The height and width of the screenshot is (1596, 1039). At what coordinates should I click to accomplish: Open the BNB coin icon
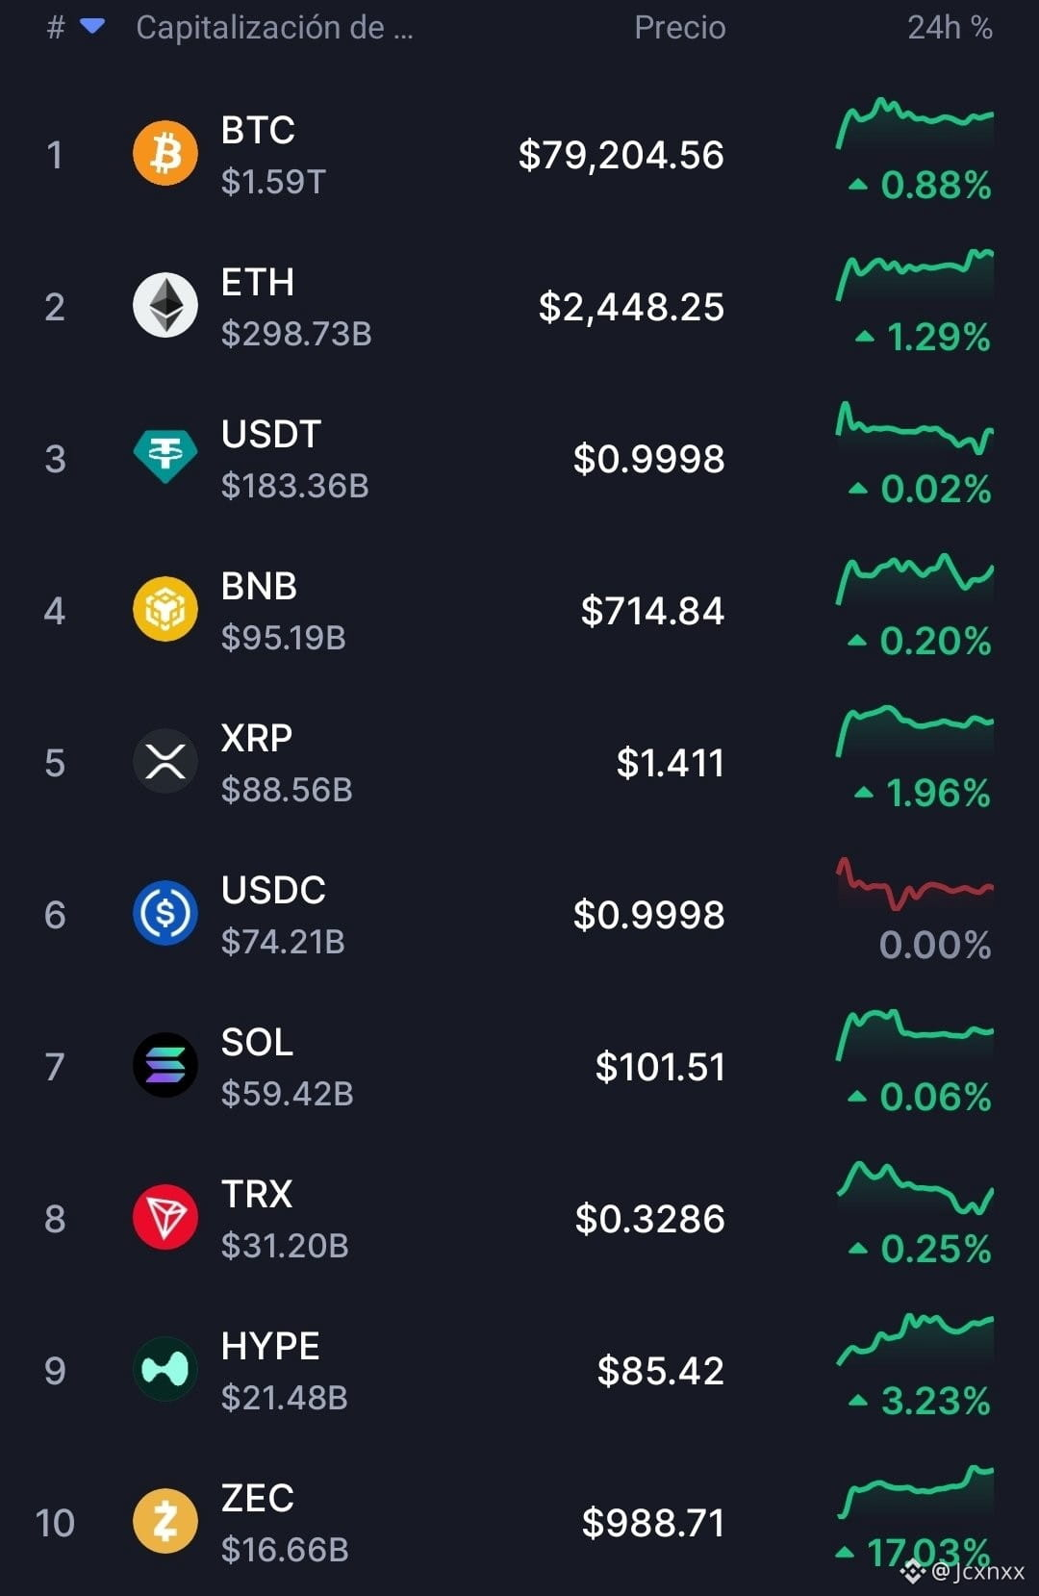click(165, 609)
